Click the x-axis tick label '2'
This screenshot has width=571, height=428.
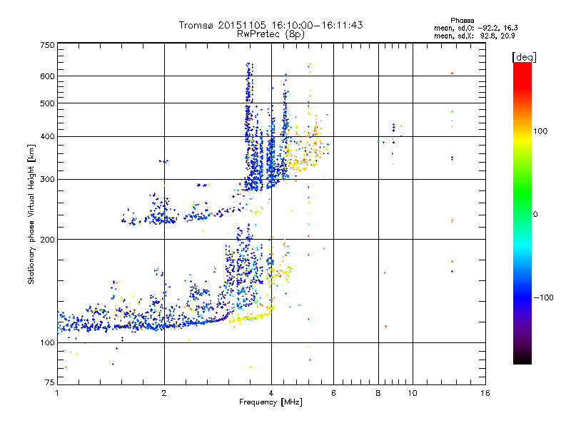tap(164, 393)
